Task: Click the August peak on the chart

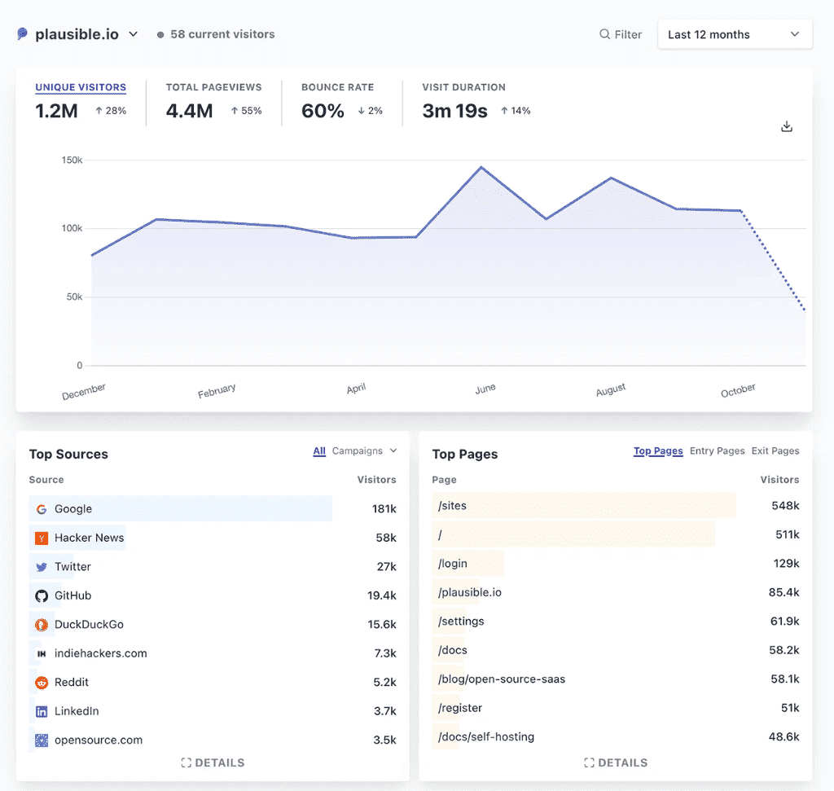Action: coord(612,178)
